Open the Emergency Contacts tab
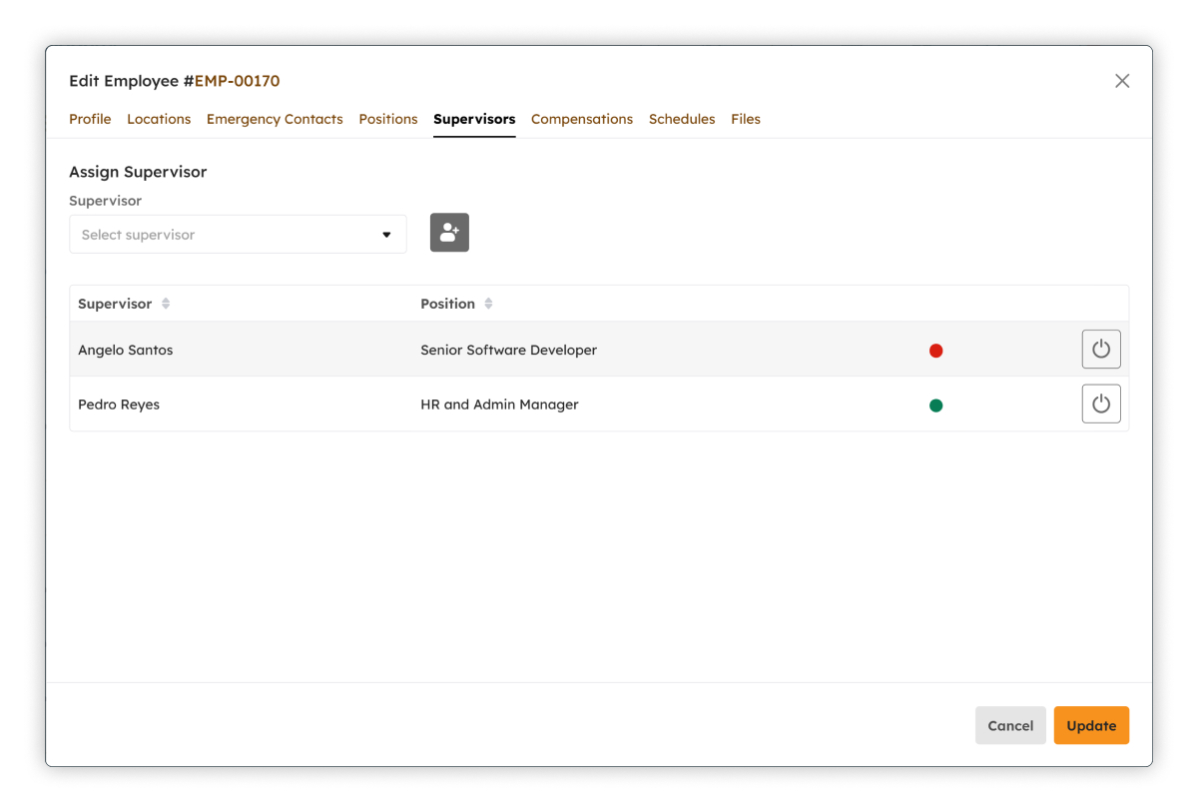 pyautogui.click(x=275, y=119)
